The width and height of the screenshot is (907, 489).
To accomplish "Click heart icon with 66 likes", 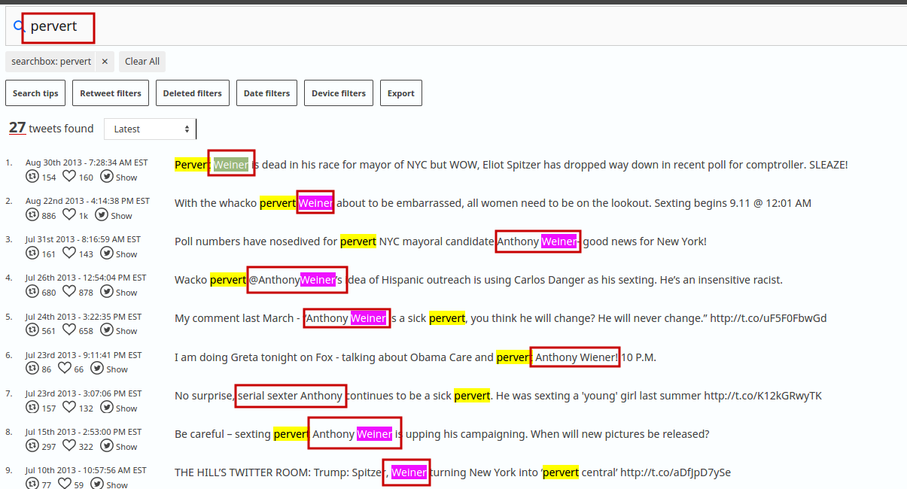I will point(64,368).
